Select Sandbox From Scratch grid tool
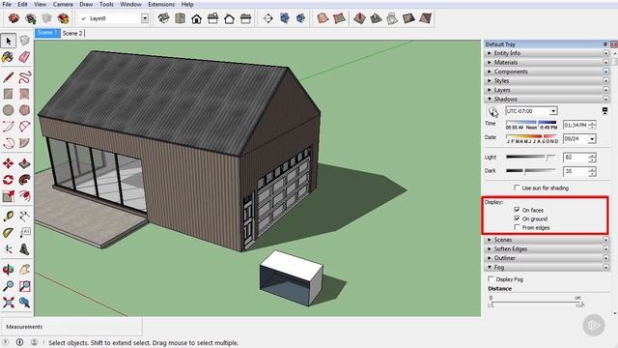The height and width of the screenshot is (348, 618). click(x=339, y=18)
